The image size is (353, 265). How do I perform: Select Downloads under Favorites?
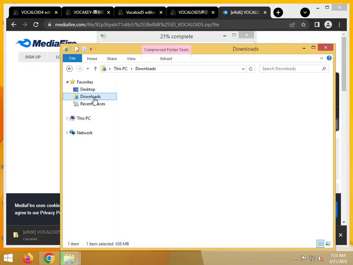(90, 97)
